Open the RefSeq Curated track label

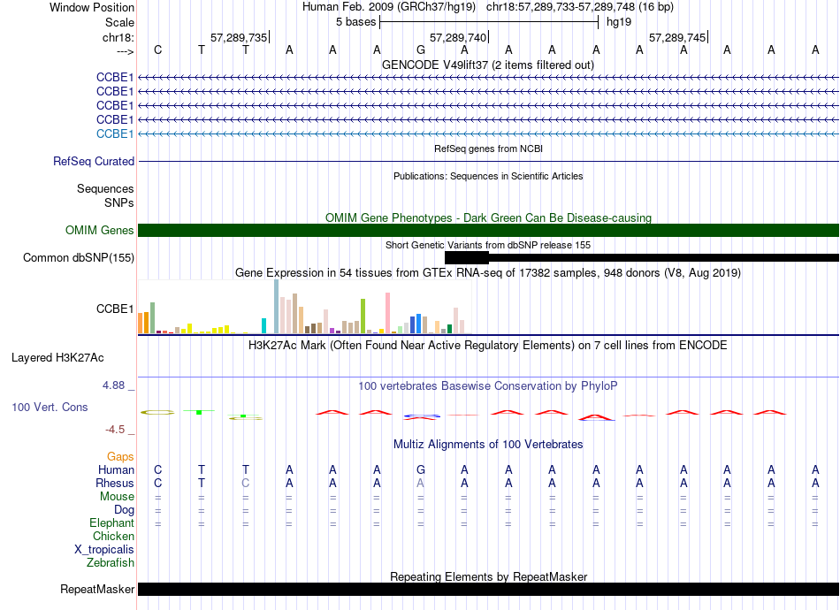point(93,161)
